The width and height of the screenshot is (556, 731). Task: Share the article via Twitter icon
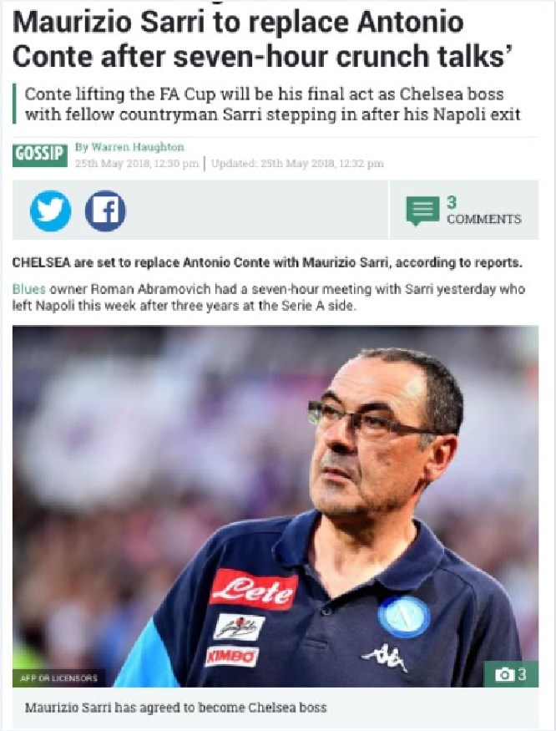tap(50, 211)
